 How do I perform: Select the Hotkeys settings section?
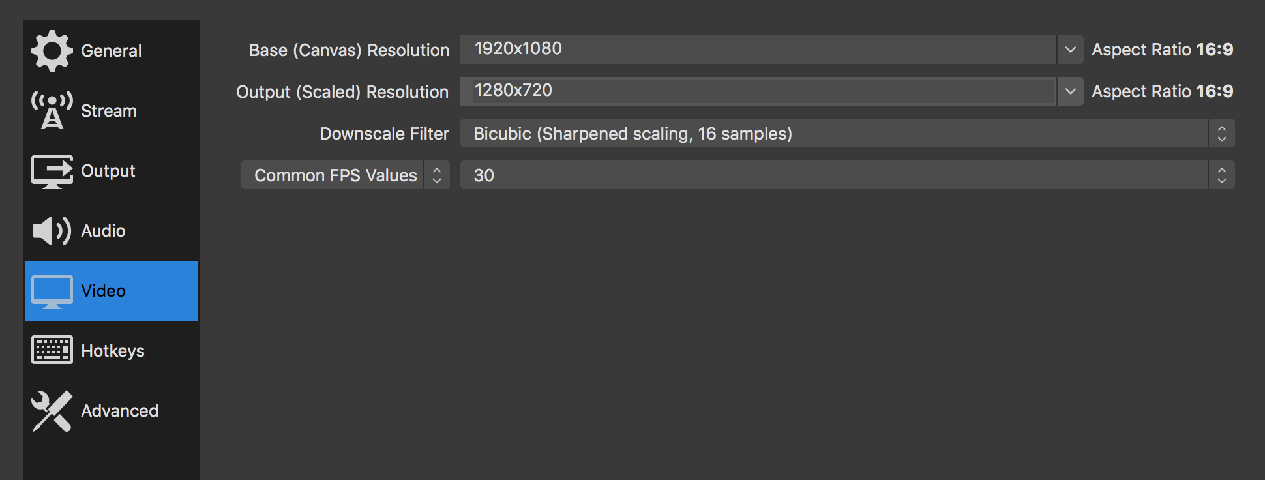click(x=112, y=351)
